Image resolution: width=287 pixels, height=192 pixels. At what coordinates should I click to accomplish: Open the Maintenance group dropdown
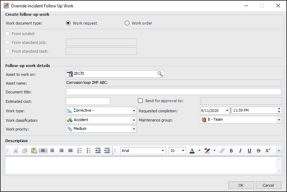pos(279,120)
